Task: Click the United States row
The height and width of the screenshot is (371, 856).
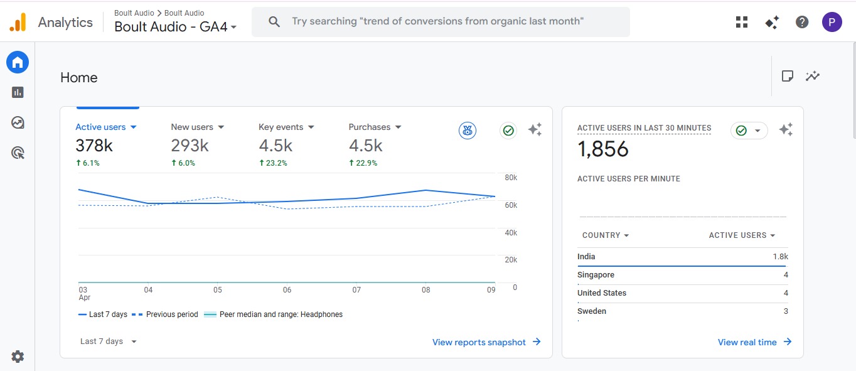Action: tap(683, 293)
